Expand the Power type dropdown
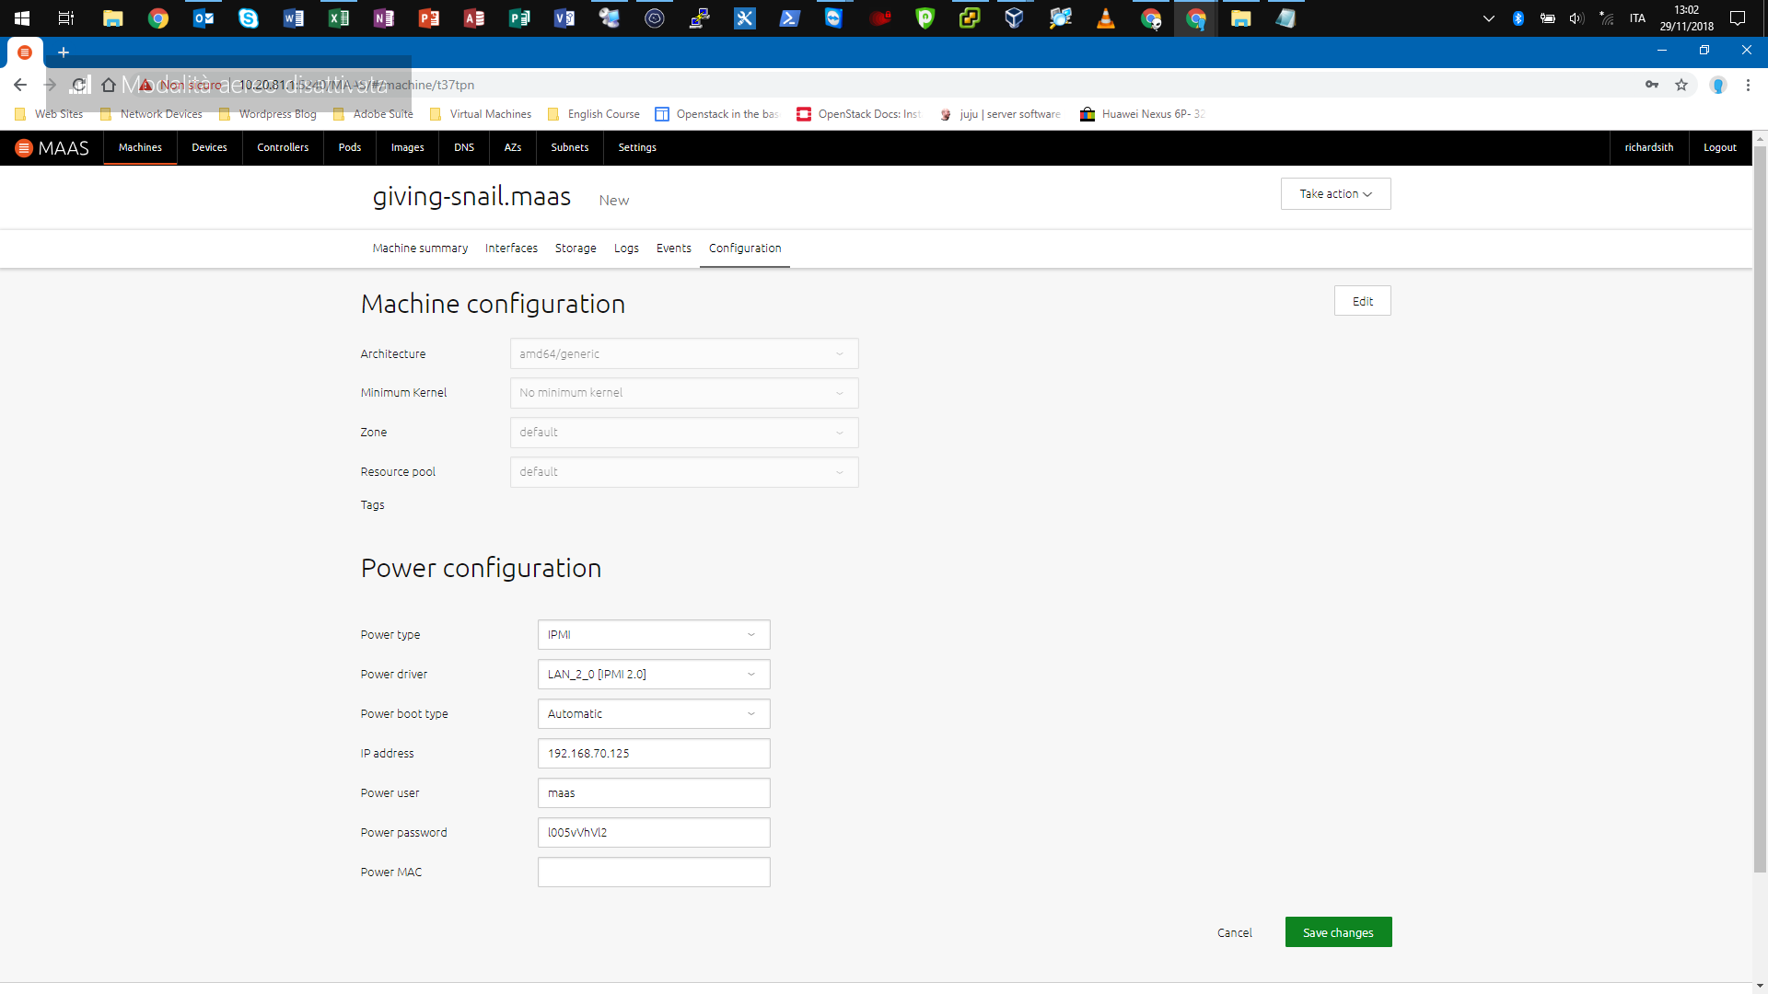The image size is (1768, 994). (x=653, y=635)
